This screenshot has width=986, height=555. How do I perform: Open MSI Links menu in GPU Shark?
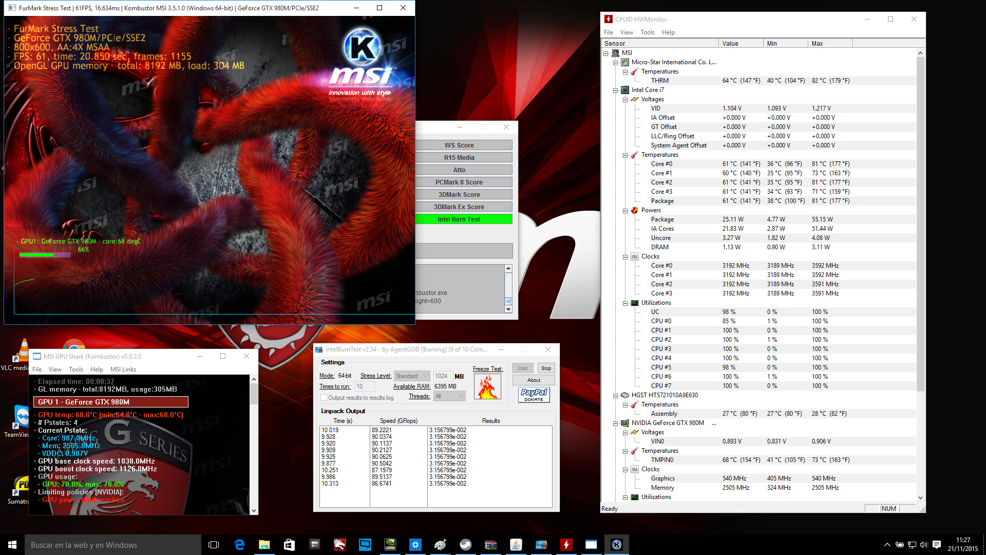(x=123, y=369)
